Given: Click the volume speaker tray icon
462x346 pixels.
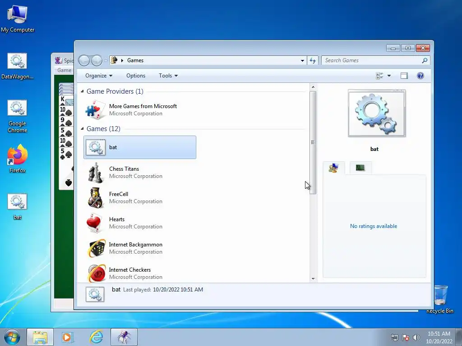Looking at the screenshot, I should pos(416,337).
